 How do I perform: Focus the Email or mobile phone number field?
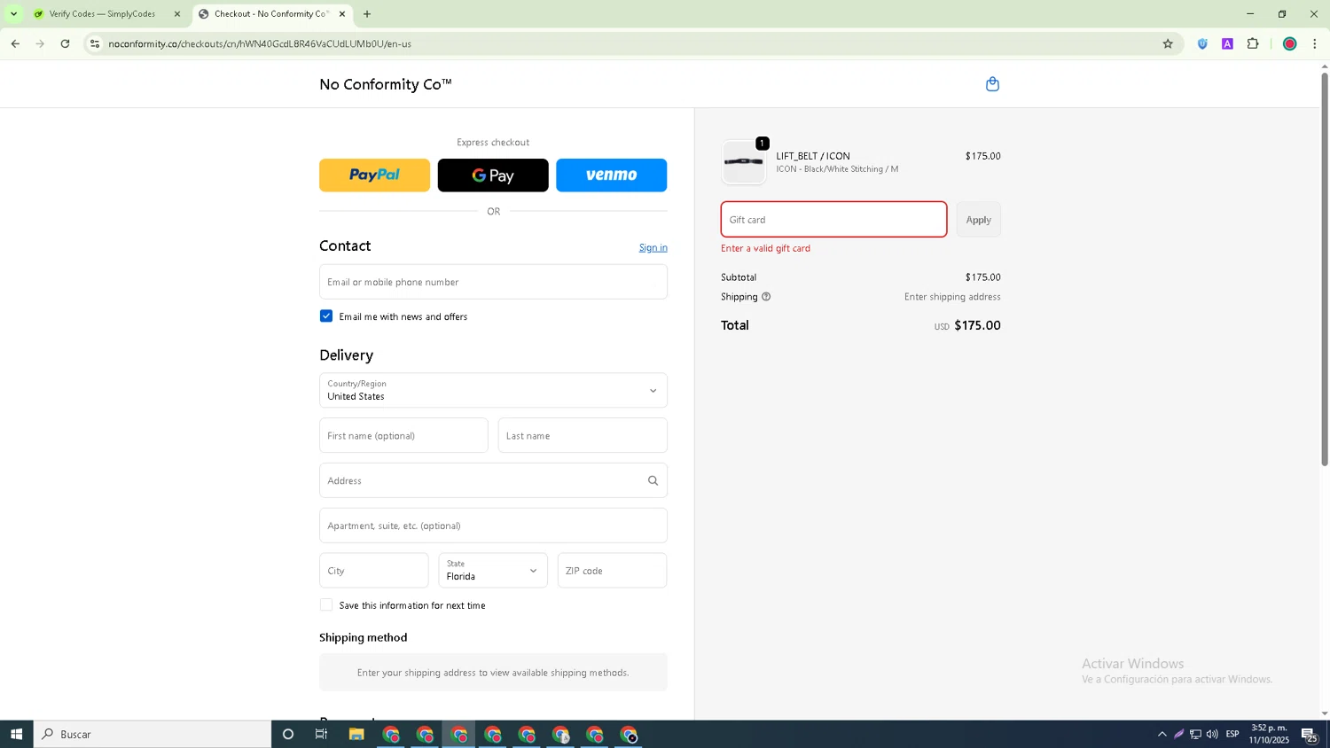pyautogui.click(x=493, y=282)
